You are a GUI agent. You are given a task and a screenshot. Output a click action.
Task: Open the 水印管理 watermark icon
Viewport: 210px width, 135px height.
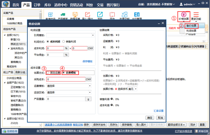coord(137,14)
